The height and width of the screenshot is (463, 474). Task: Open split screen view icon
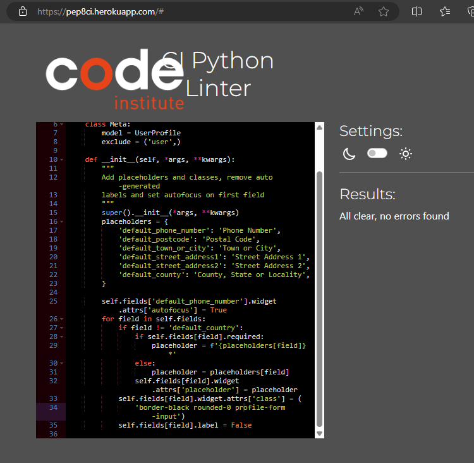[416, 11]
